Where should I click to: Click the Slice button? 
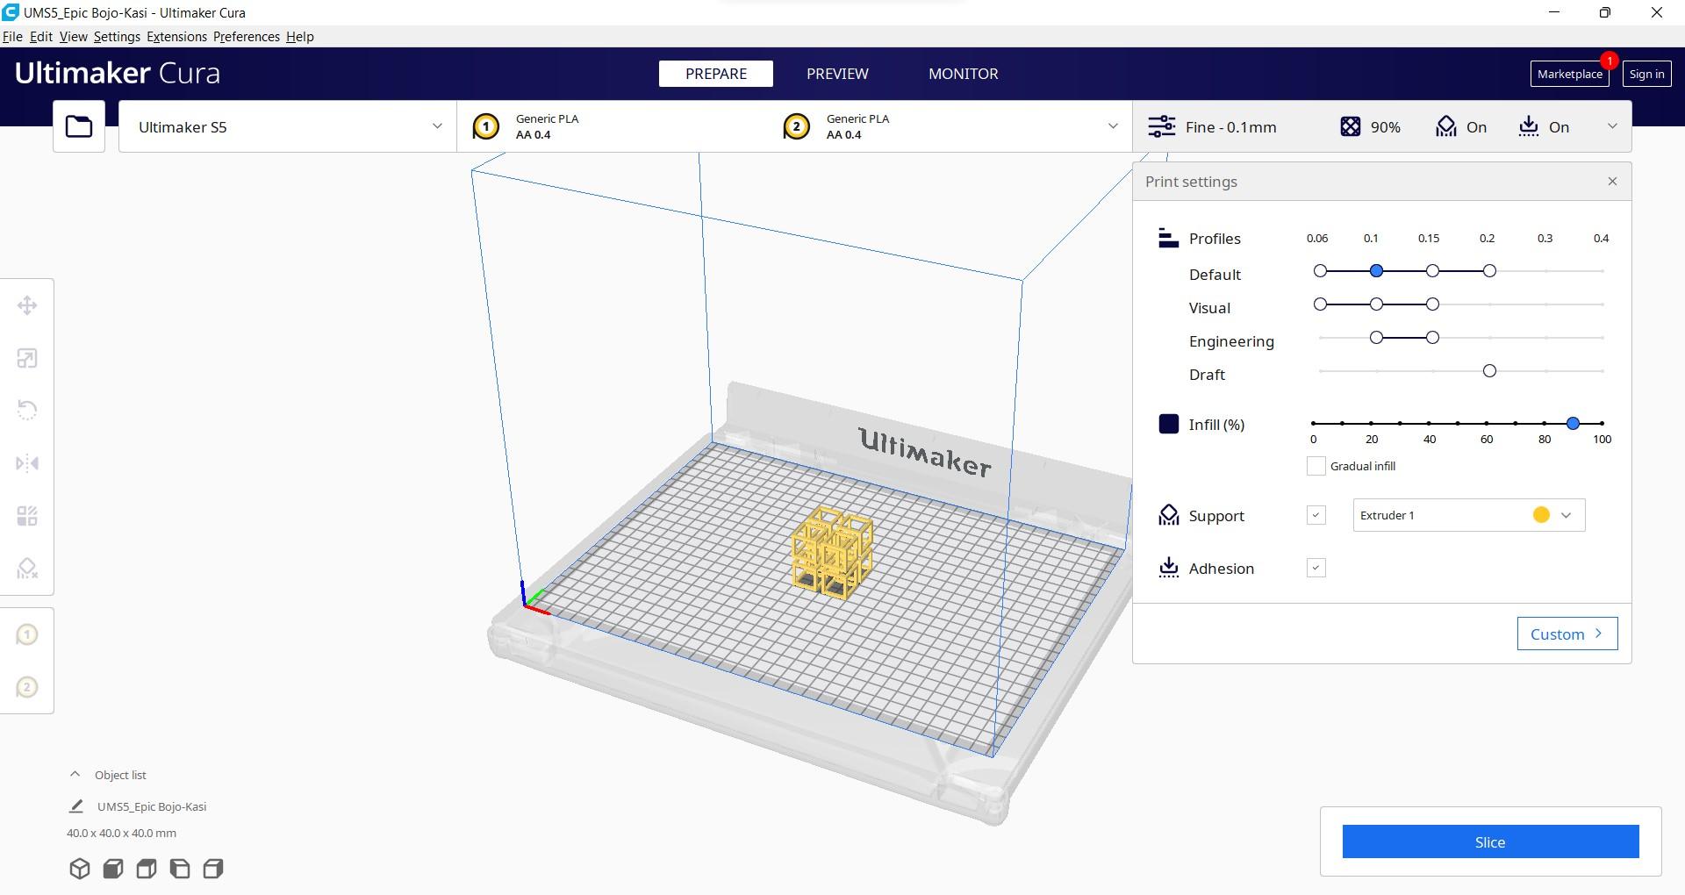[1489, 841]
